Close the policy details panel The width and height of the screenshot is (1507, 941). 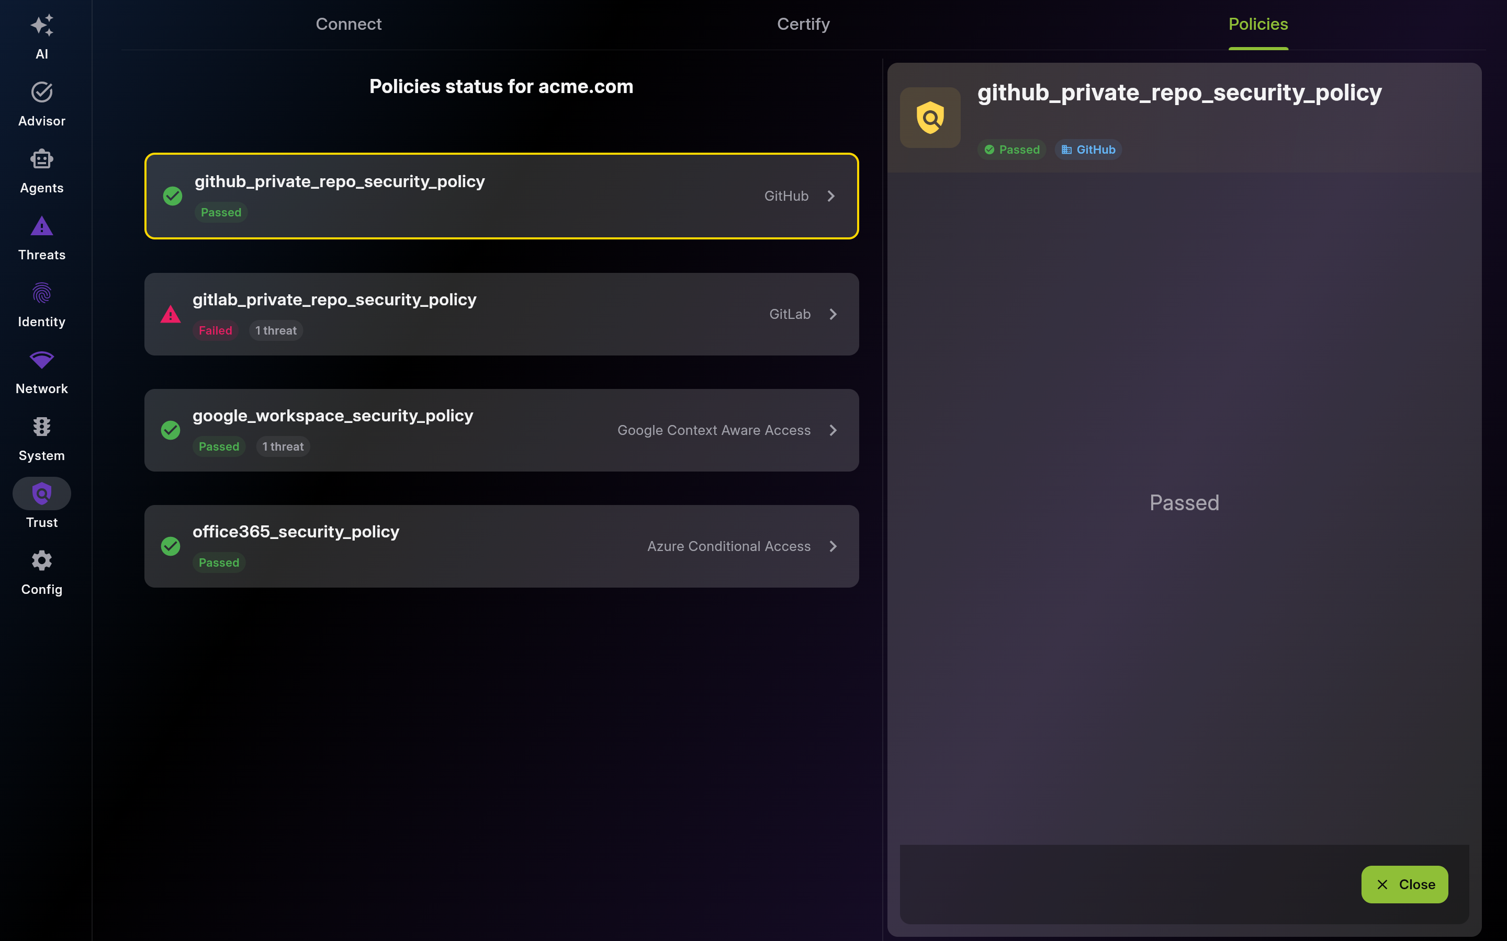1404,885
